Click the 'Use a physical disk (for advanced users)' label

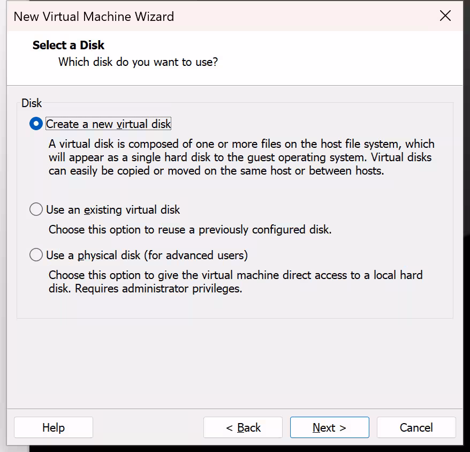point(147,255)
